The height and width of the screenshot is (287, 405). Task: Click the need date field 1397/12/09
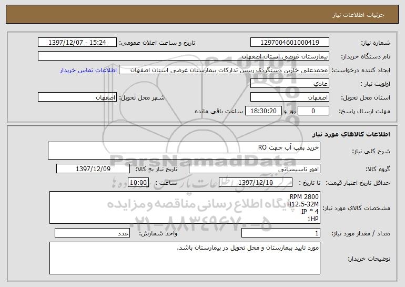93,169
